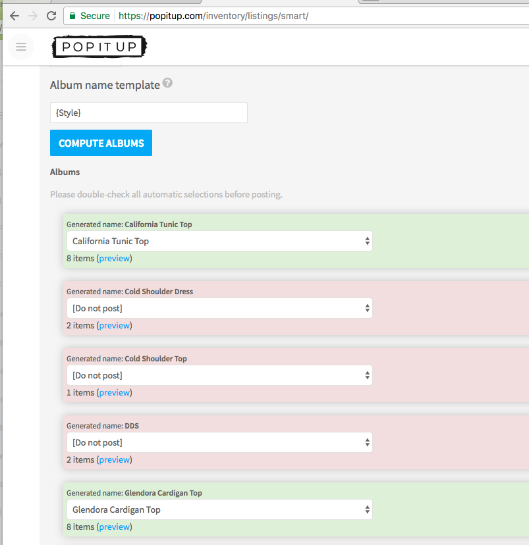Reload the current page

coord(51,16)
